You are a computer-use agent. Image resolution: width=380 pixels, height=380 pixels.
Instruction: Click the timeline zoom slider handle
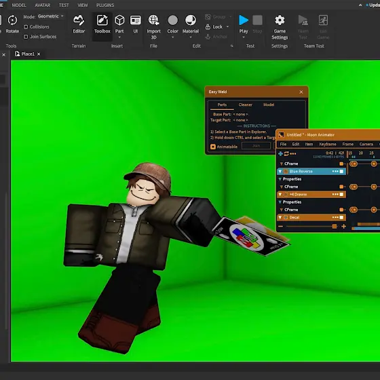coord(335,227)
